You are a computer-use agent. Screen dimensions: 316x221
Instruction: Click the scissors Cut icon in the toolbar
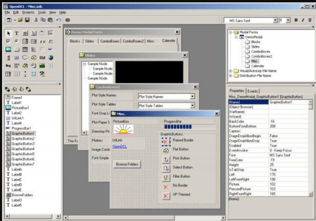click(36, 20)
